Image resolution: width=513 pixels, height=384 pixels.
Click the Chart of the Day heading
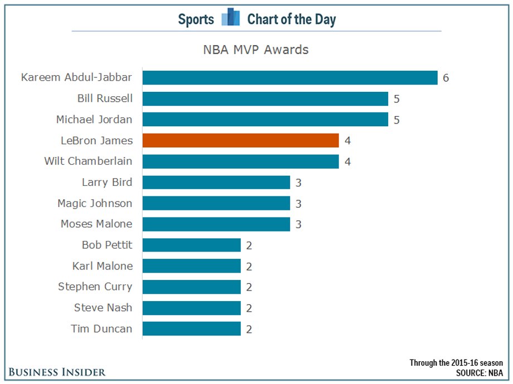tap(292, 19)
